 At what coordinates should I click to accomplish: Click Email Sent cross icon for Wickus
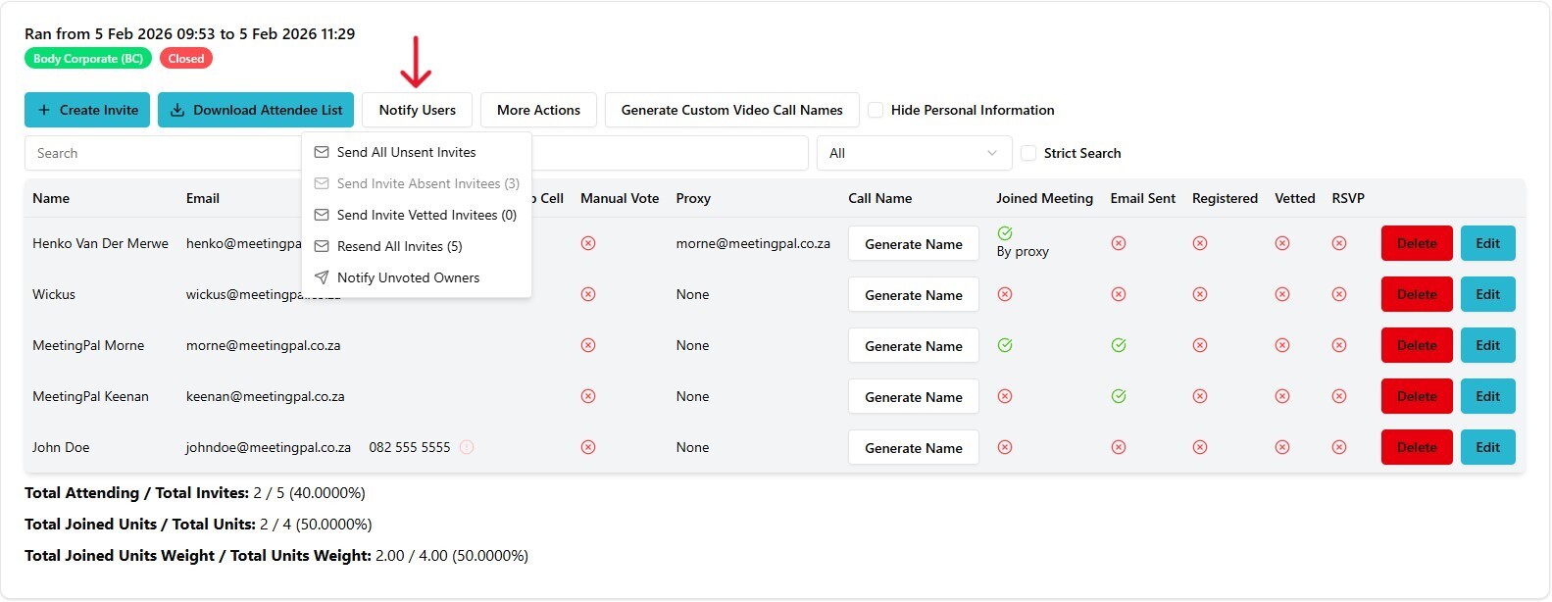pos(1119,294)
